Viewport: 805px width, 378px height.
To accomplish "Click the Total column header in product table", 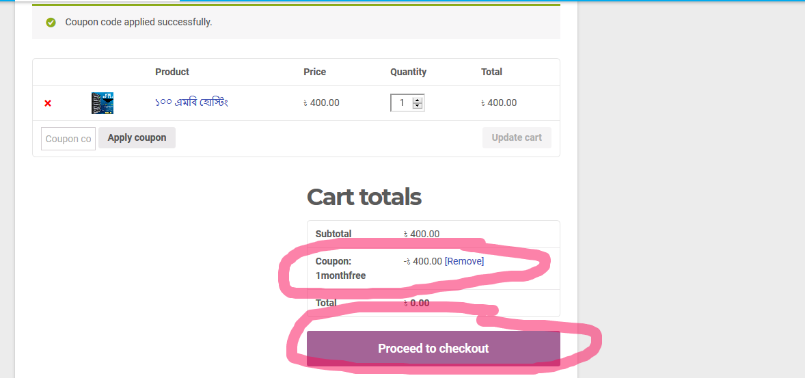I will tap(491, 72).
